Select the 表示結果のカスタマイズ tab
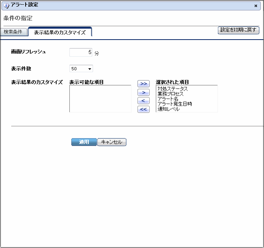The width and height of the screenshot is (264, 248). point(60,32)
